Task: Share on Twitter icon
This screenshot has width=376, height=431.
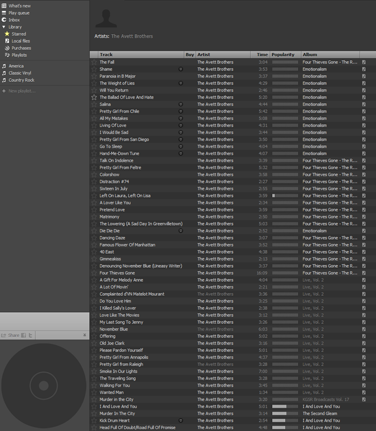Action: (31, 335)
